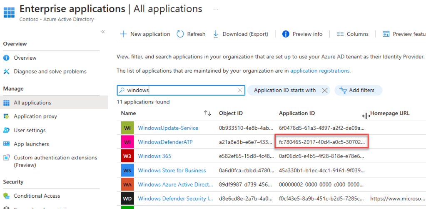Sort applications by Name column arrows
The height and width of the screenshot is (209, 426).
tap(207, 113)
